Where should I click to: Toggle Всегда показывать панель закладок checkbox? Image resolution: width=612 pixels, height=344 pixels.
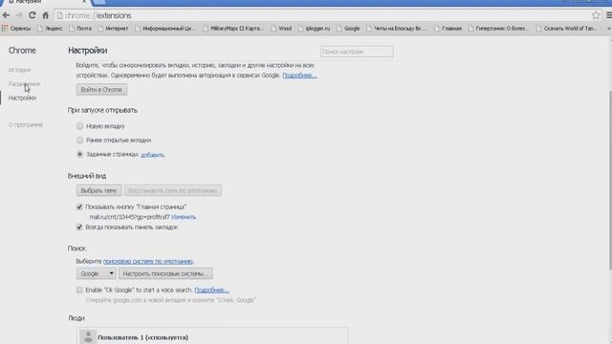[x=79, y=227]
